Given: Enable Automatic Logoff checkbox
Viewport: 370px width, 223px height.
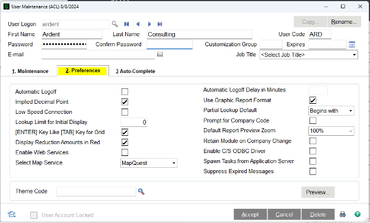Looking at the screenshot, I should [x=125, y=91].
